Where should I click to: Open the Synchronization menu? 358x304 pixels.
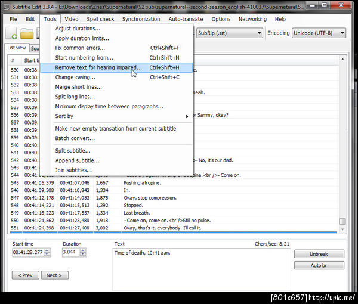click(141, 19)
